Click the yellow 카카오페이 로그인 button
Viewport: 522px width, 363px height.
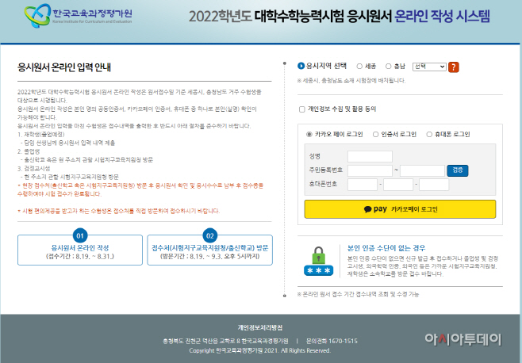pos(400,209)
